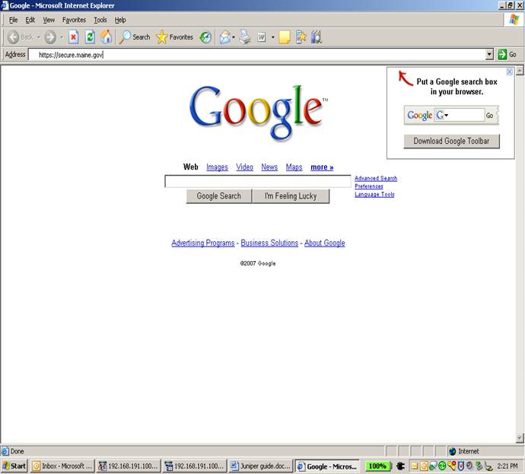Screen dimensions: 525x474
Task: Open the Search pane from toolbar
Action: point(135,37)
